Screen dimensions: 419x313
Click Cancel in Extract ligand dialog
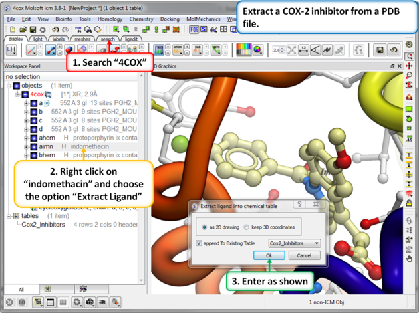[x=304, y=255]
